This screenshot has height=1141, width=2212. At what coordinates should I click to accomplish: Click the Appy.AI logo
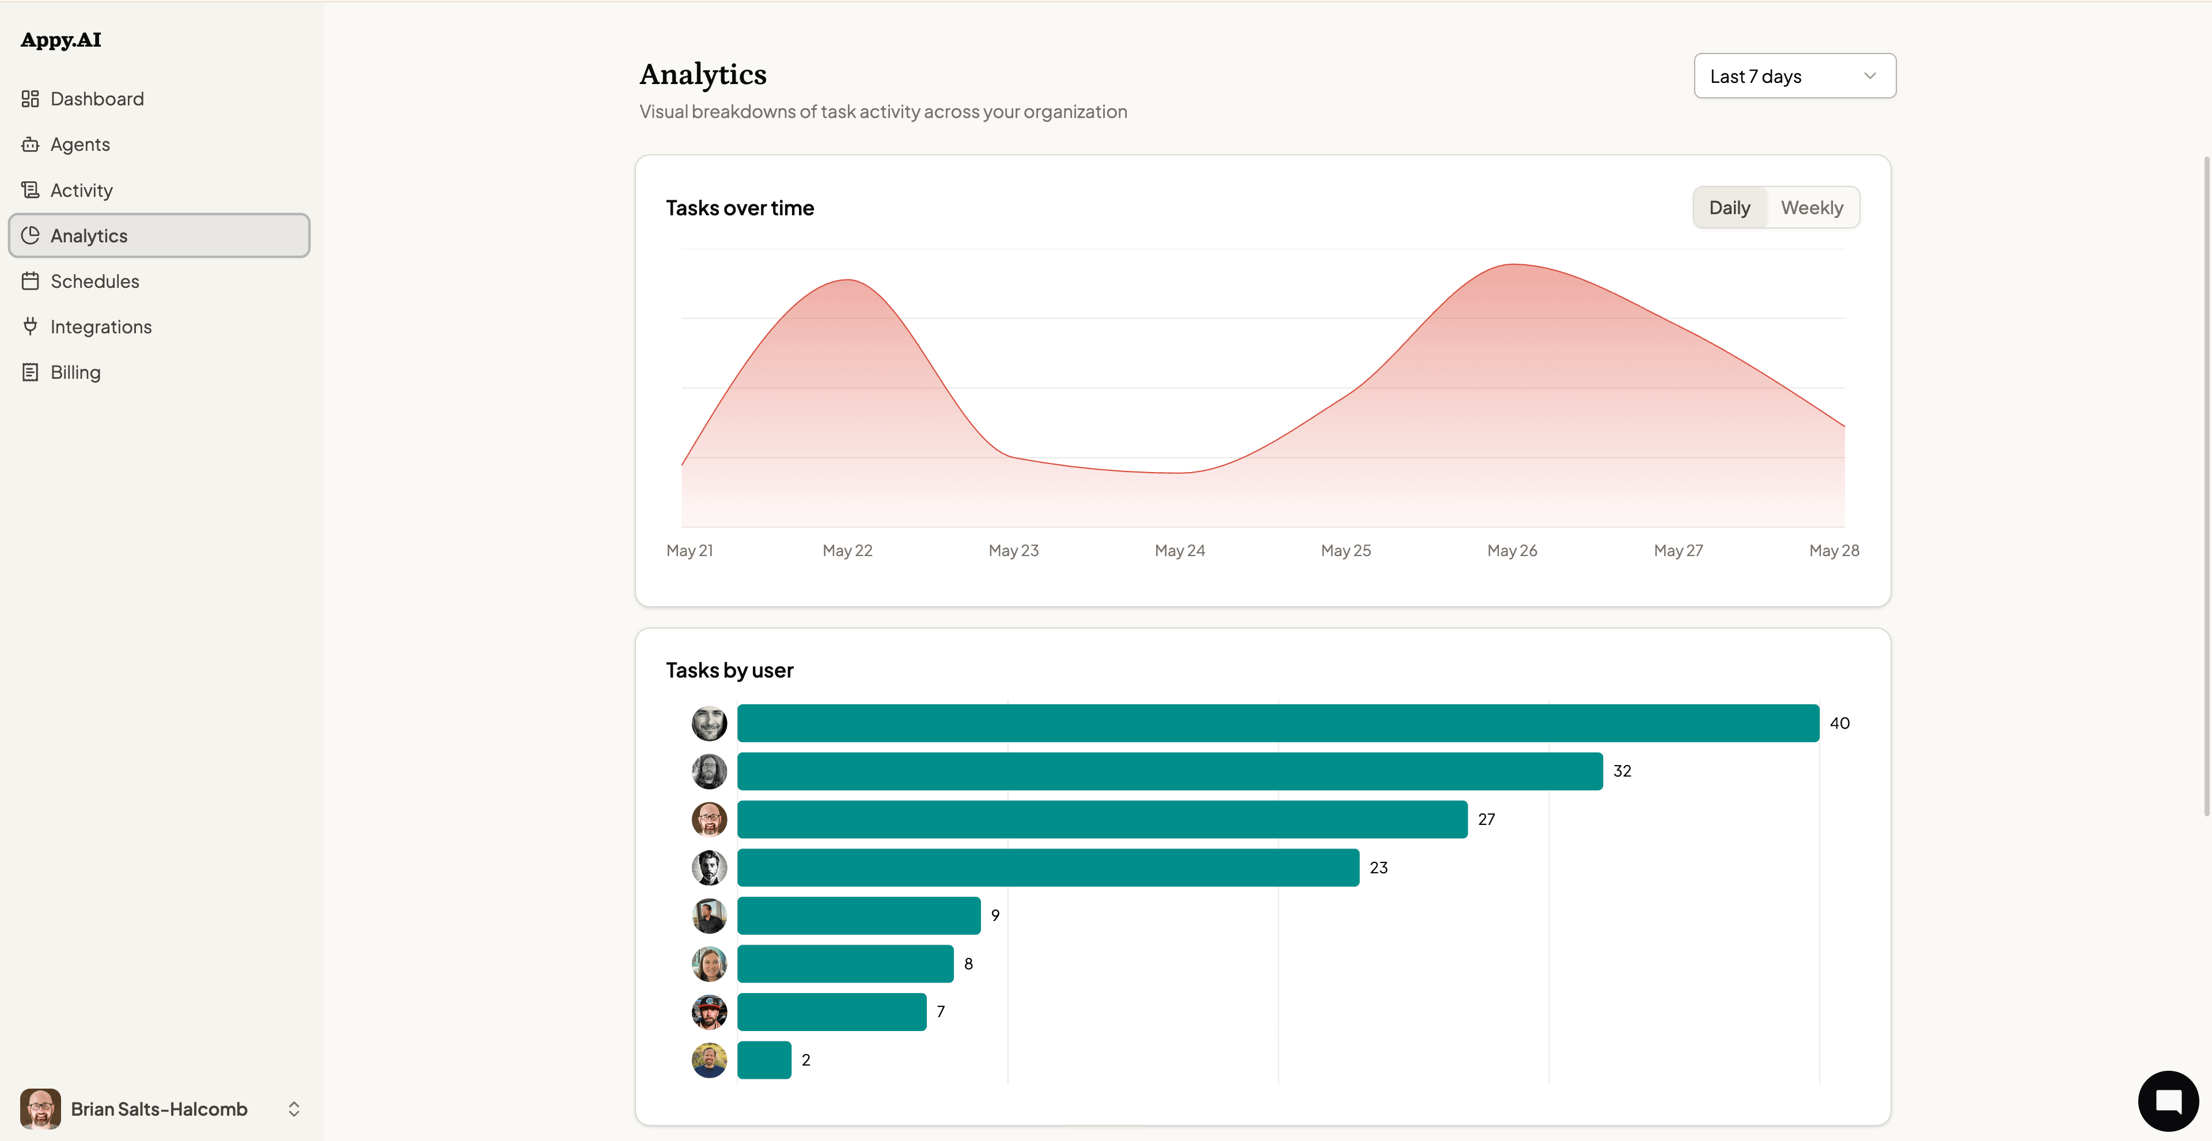(x=61, y=40)
